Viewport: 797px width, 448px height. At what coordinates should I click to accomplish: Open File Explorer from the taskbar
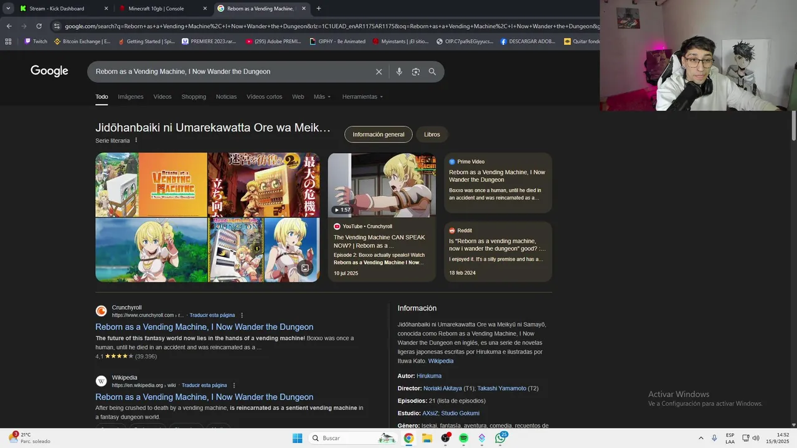[x=427, y=438]
